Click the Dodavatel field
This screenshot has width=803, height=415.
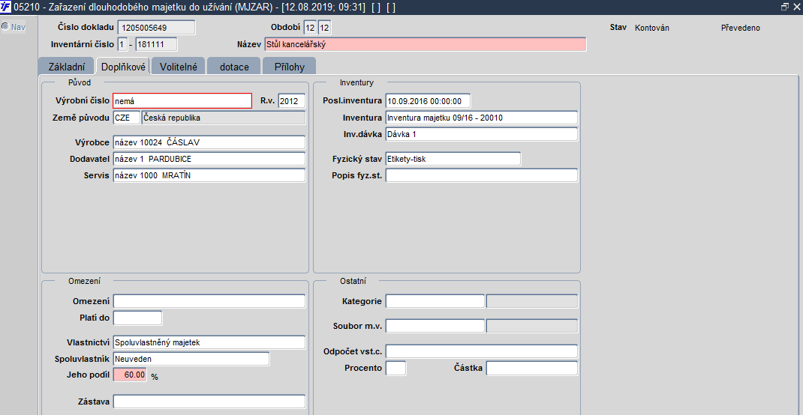click(209, 159)
